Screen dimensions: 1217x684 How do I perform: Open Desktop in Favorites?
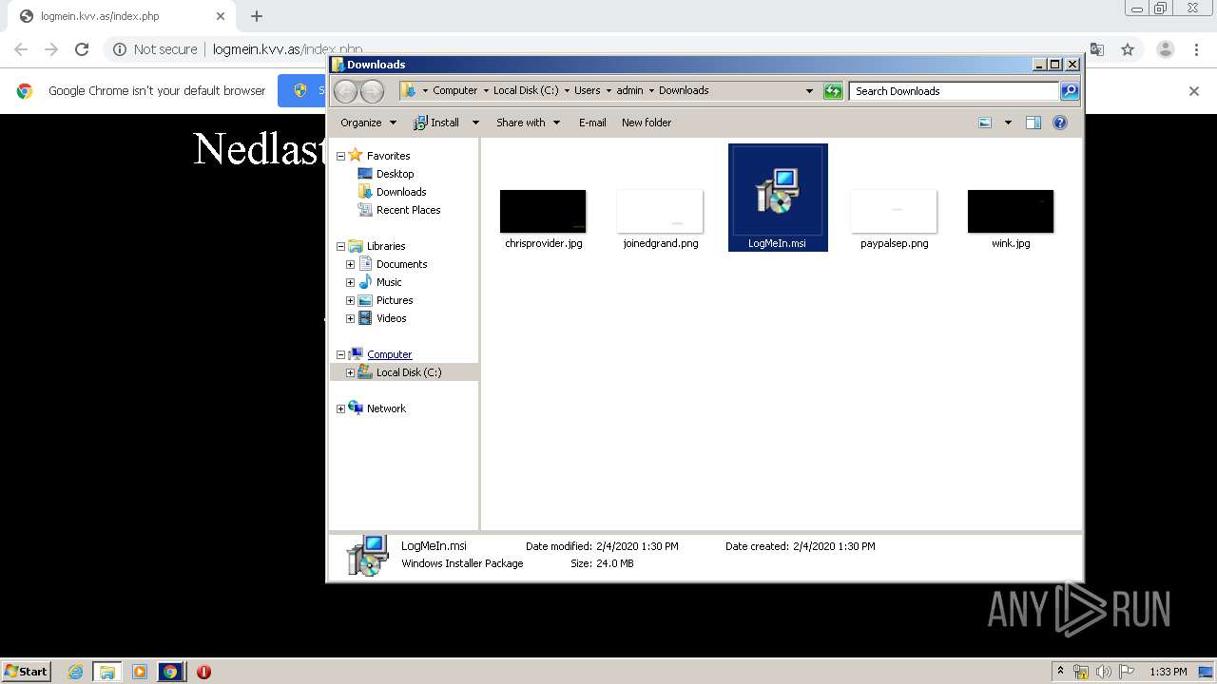click(x=395, y=174)
